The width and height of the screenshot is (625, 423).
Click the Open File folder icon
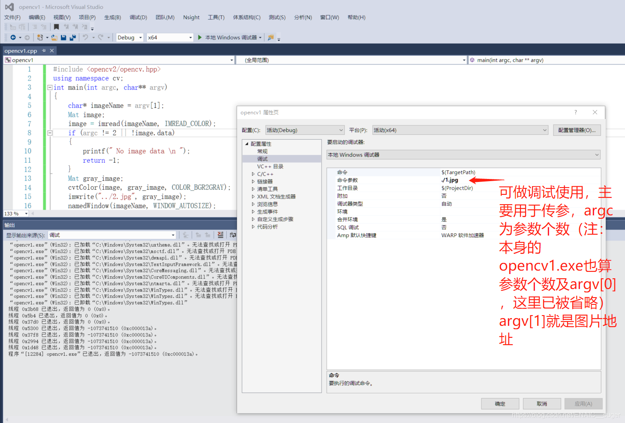click(54, 38)
